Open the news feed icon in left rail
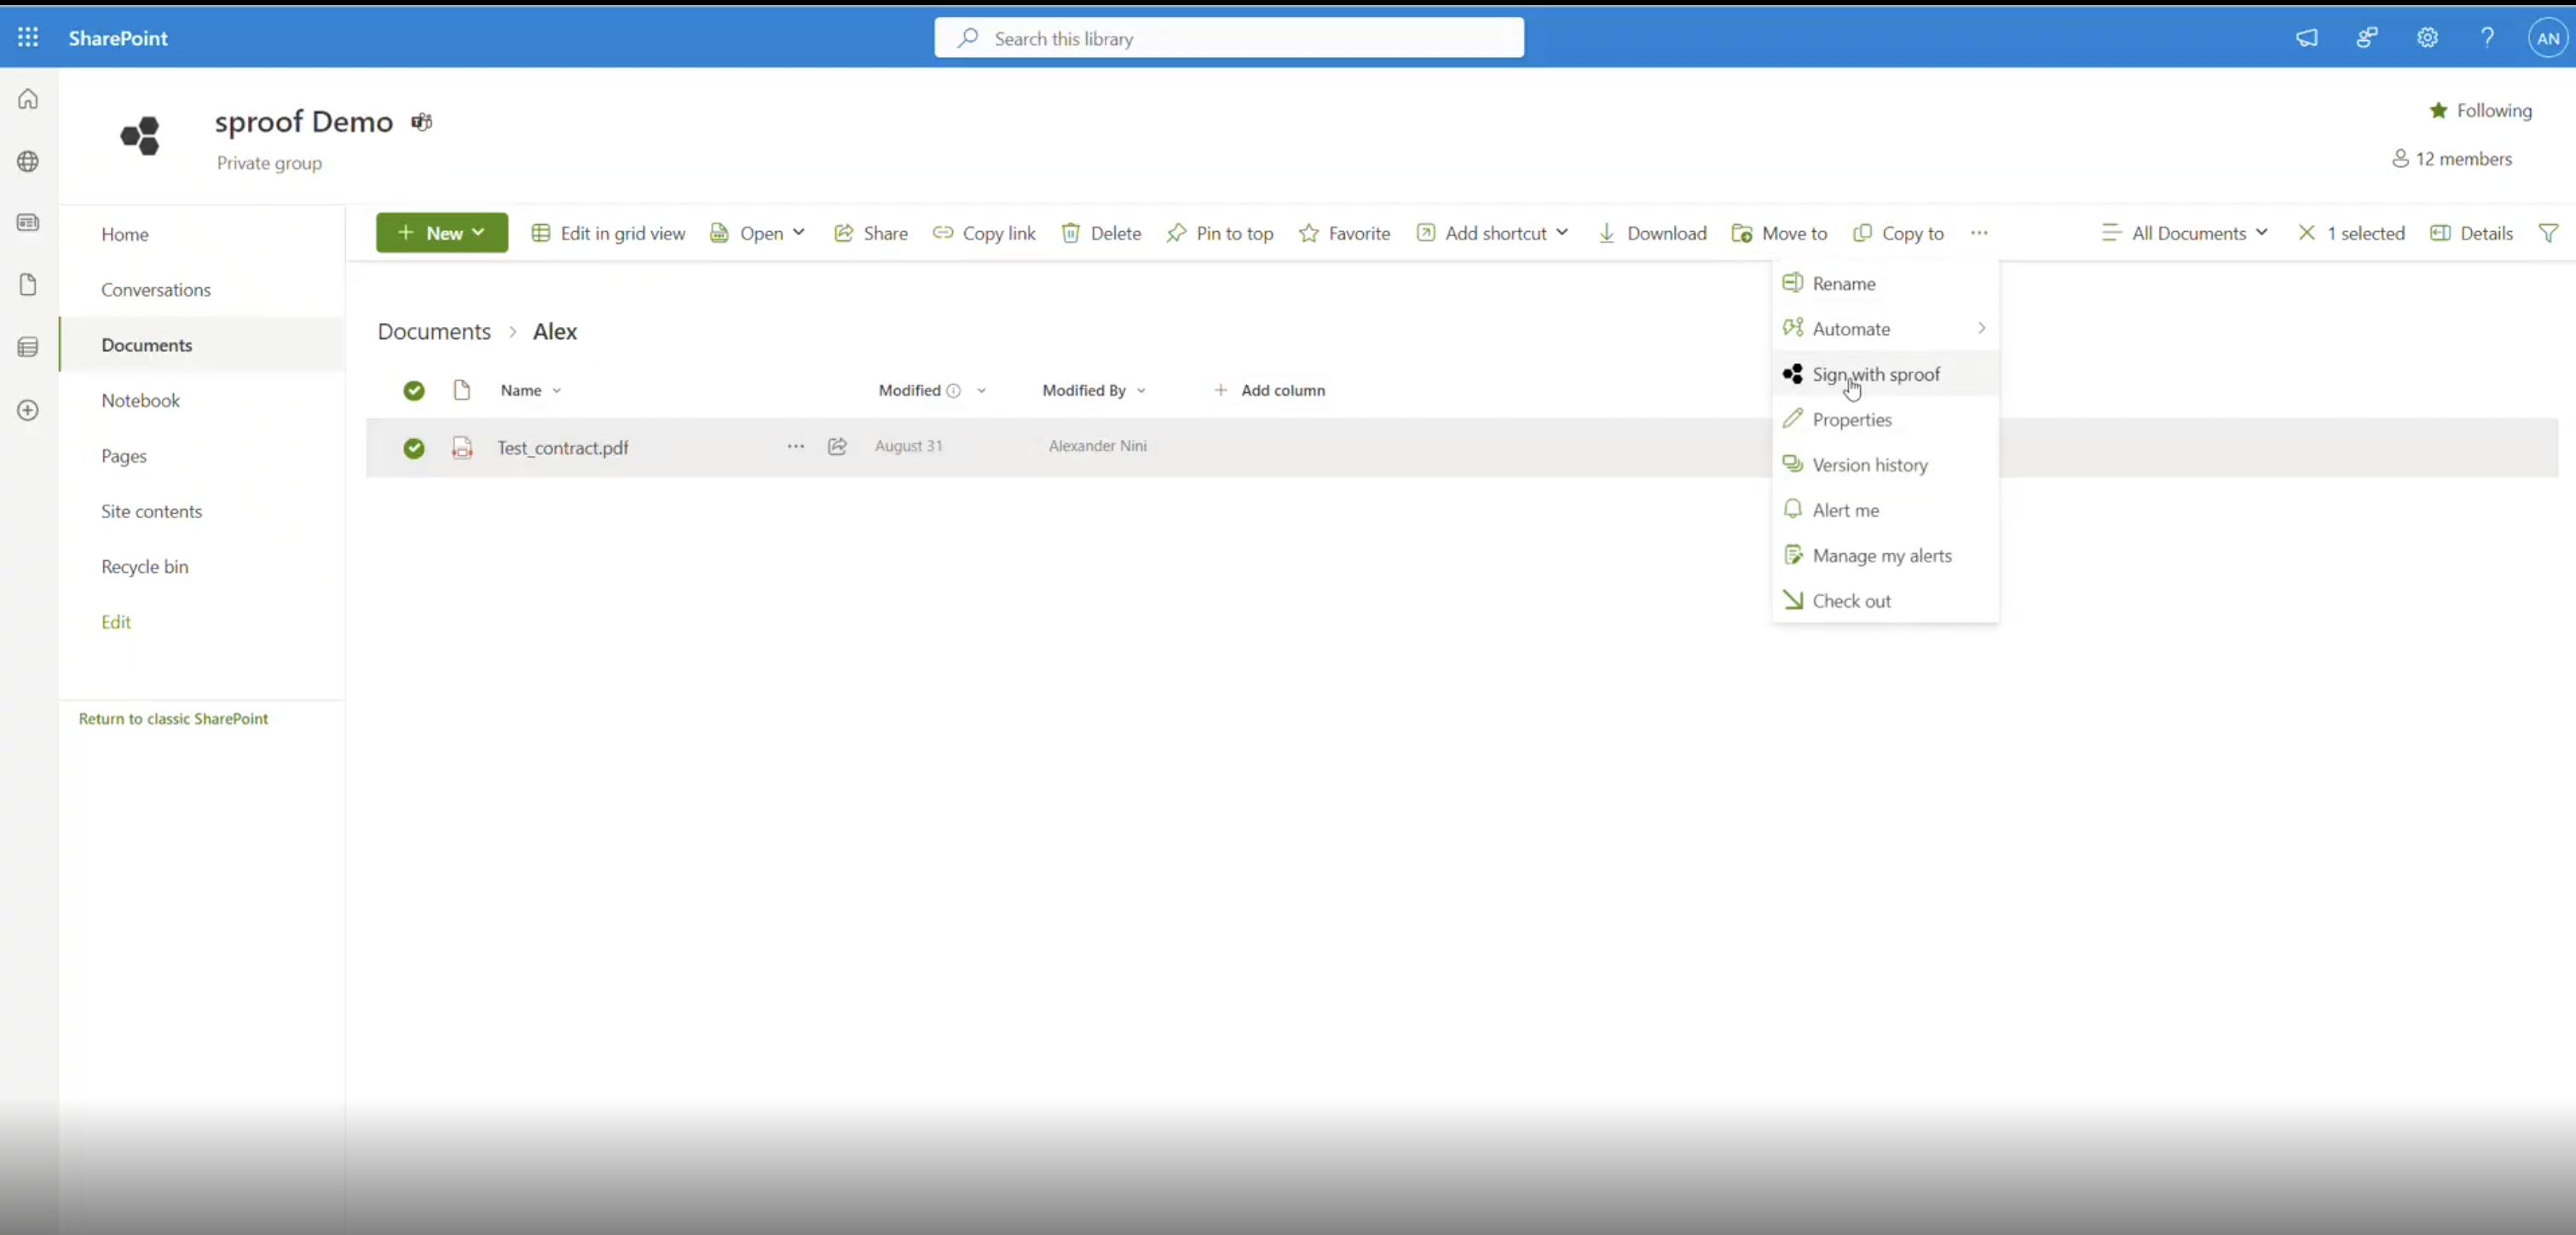This screenshot has height=1235, width=2576. tap(28, 223)
